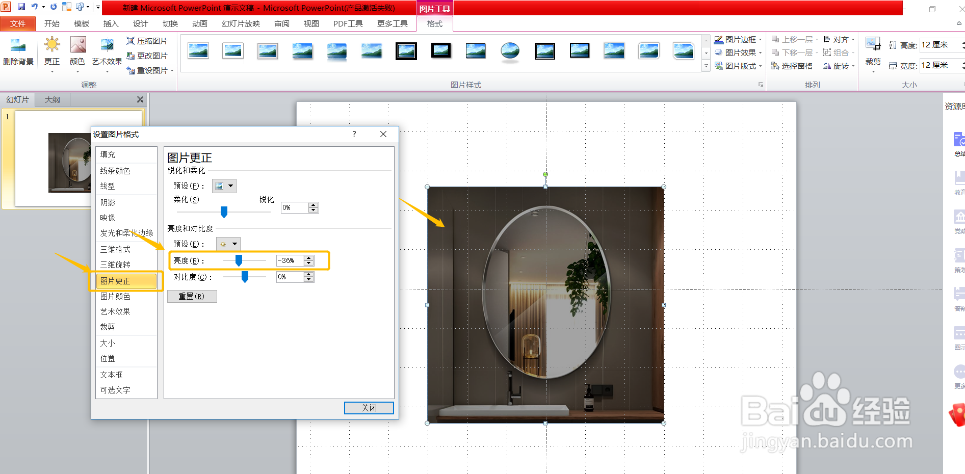This screenshot has width=965, height=474.
Task: Select the mirror picture on the slide
Action: [x=545, y=305]
